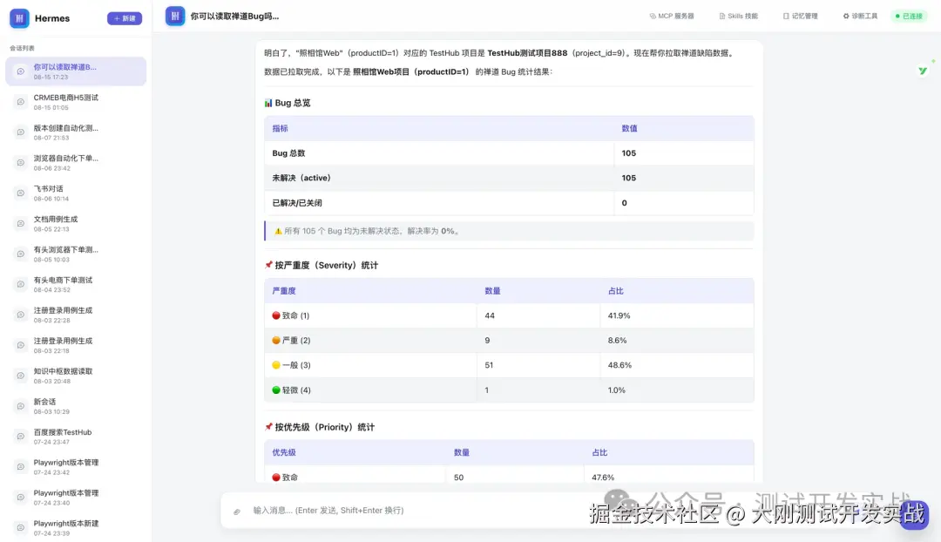Viewport: 941px width, 542px height.
Task: Open Playwright版本管理 dated 07-24 23:40
Action: click(x=76, y=498)
